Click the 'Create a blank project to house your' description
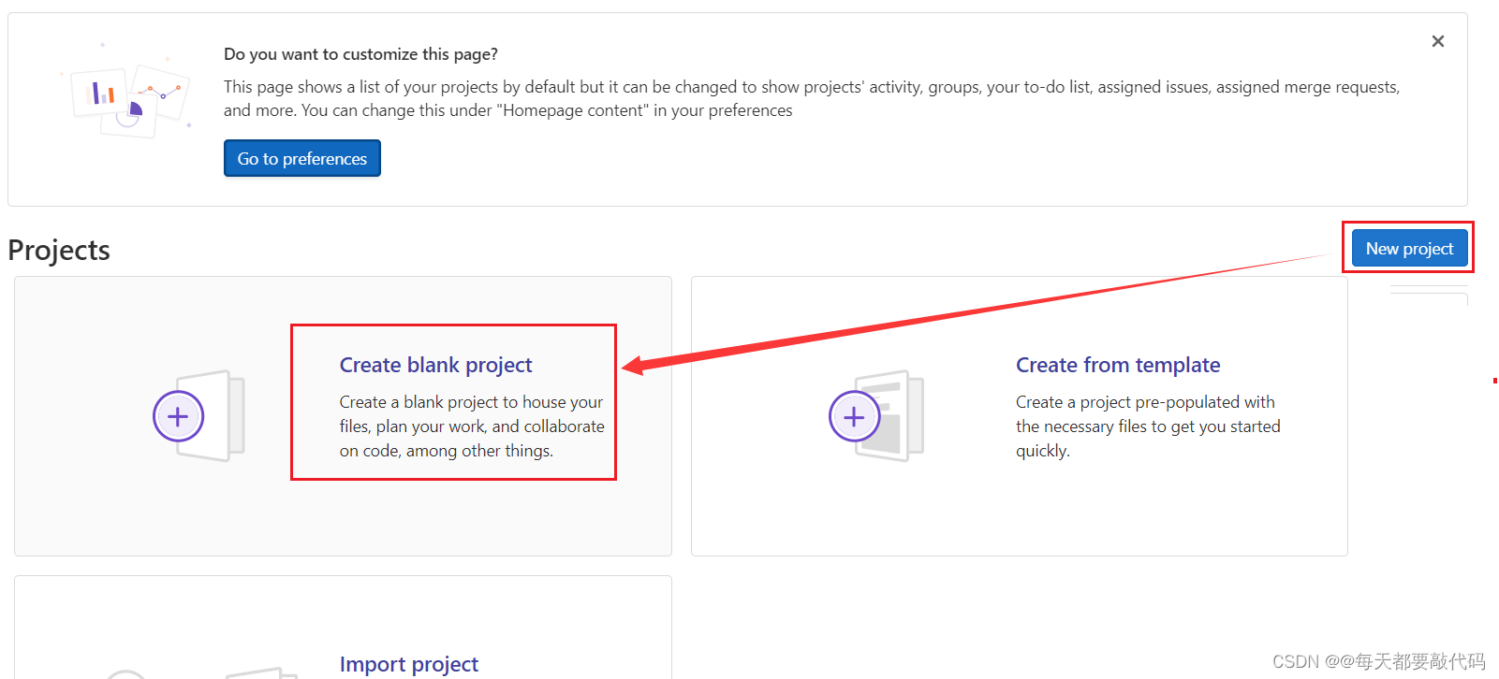Viewport: 1499px width, 679px height. 472,426
